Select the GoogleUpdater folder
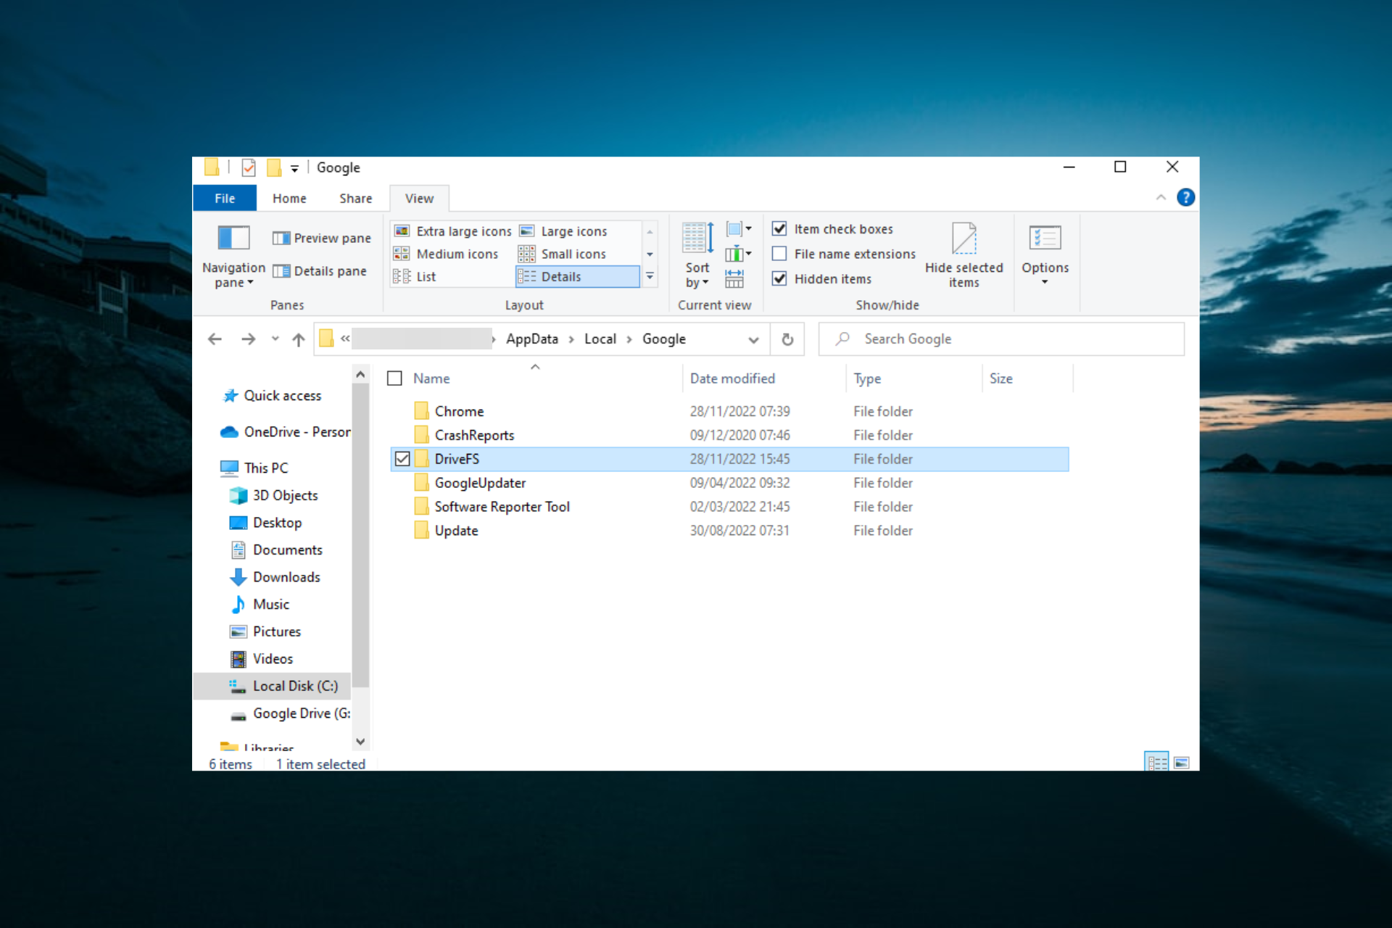Screen dimensions: 1392x928 click(729, 483)
